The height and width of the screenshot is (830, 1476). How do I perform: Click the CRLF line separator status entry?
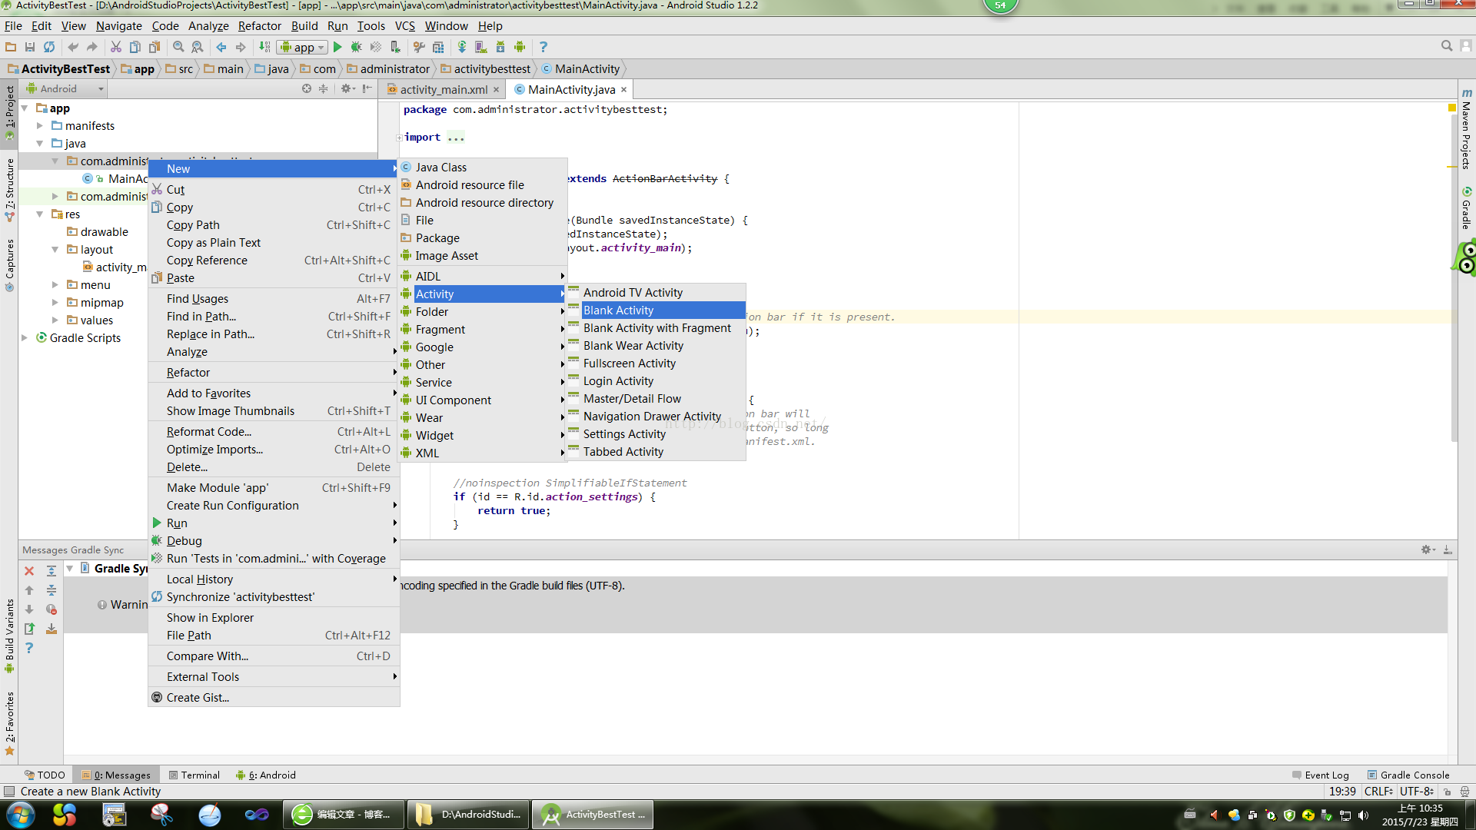click(x=1378, y=791)
